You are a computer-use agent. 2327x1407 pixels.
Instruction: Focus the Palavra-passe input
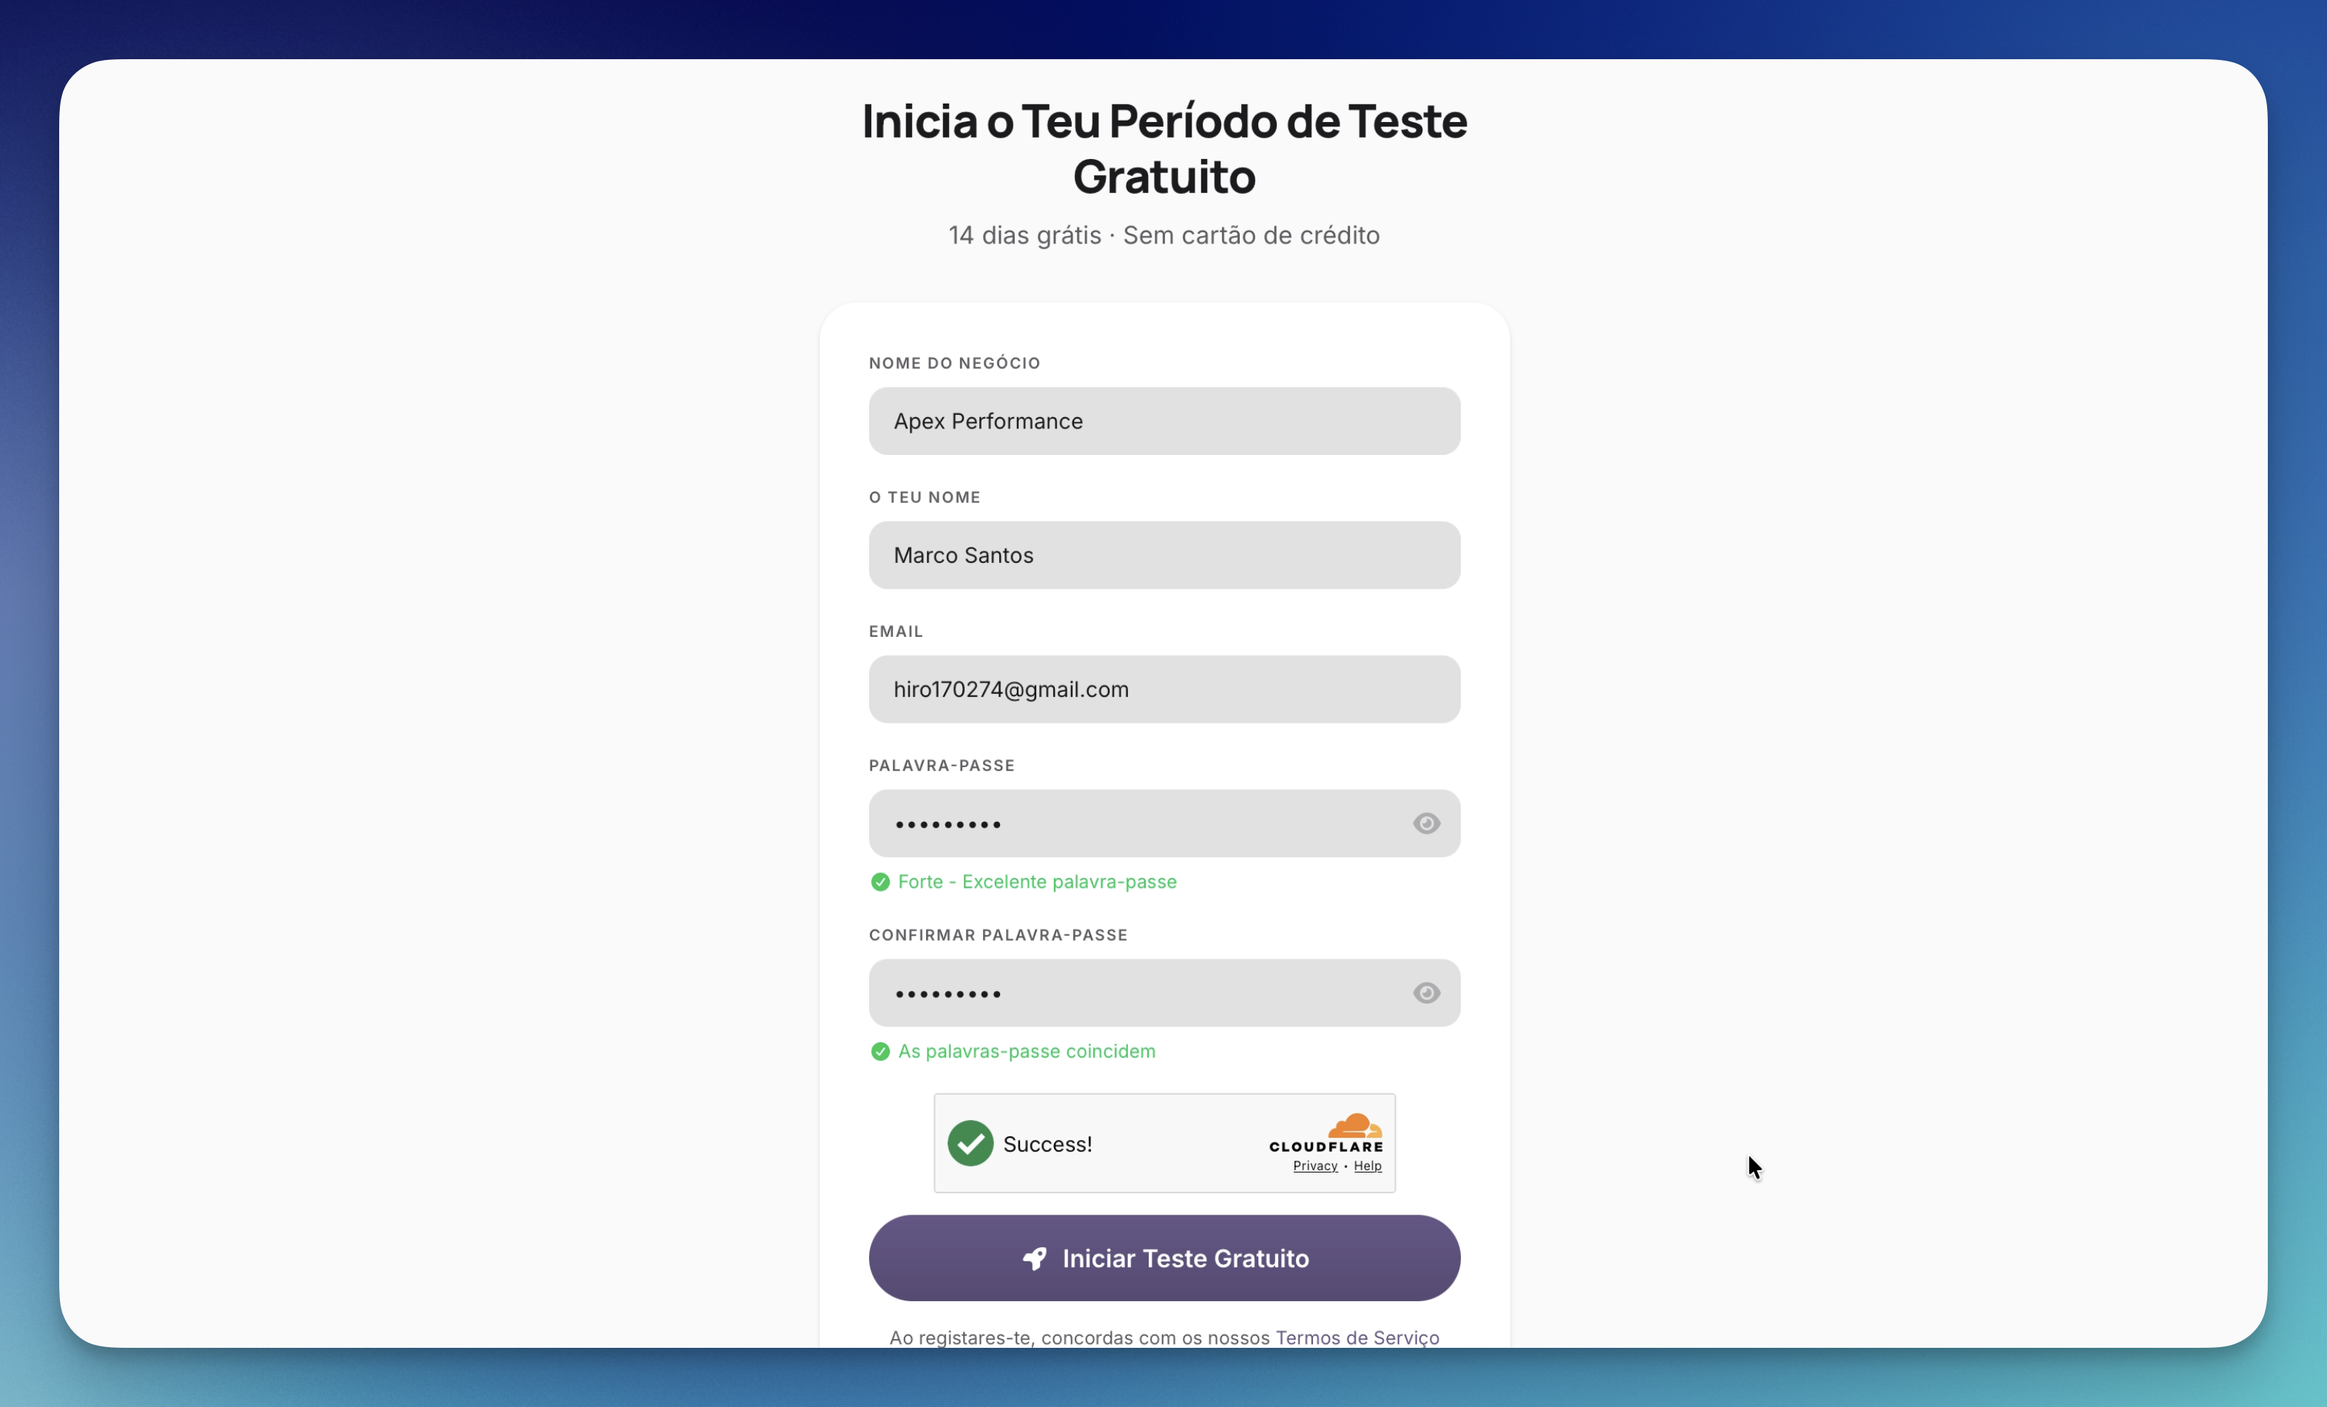[x=1133, y=823]
